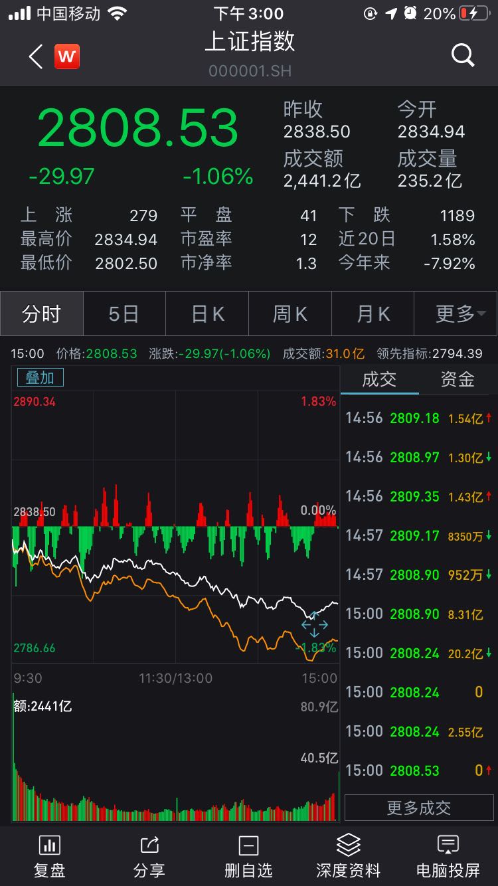The image size is (498, 886).
Task: Select the 月K chart tab
Action: click(x=373, y=313)
